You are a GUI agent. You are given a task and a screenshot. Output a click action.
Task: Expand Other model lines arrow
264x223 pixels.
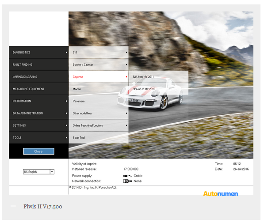click(x=126, y=113)
